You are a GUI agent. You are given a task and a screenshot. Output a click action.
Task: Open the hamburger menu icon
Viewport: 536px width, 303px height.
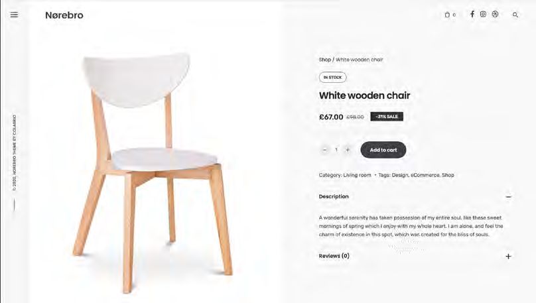click(x=14, y=15)
